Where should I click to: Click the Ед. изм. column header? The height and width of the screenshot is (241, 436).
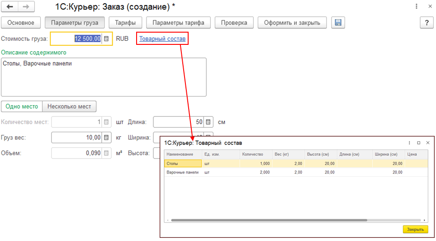tap(221, 154)
